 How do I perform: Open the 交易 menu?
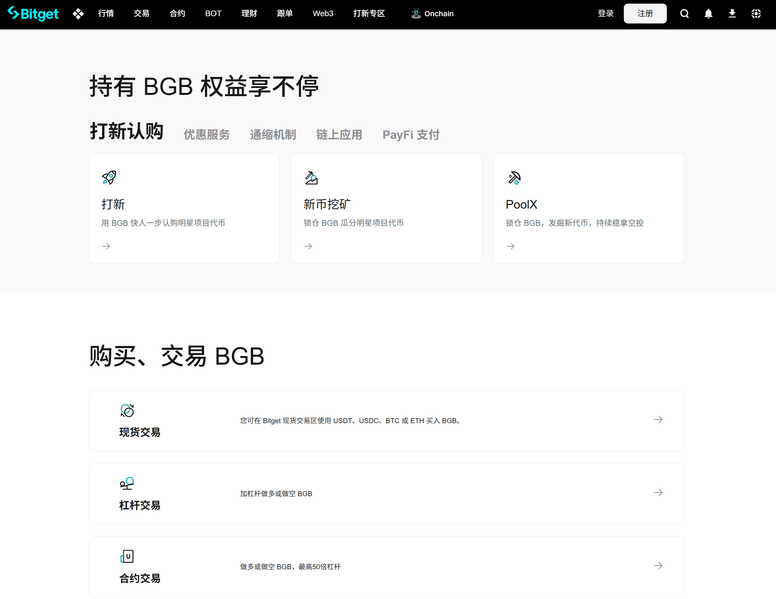[x=142, y=14]
